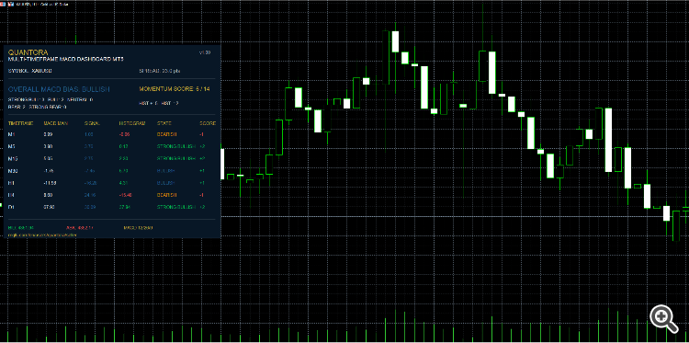Screen dimensions: 689x343
Task: Click the BULLISH state in the H1 row
Action: [x=165, y=183]
